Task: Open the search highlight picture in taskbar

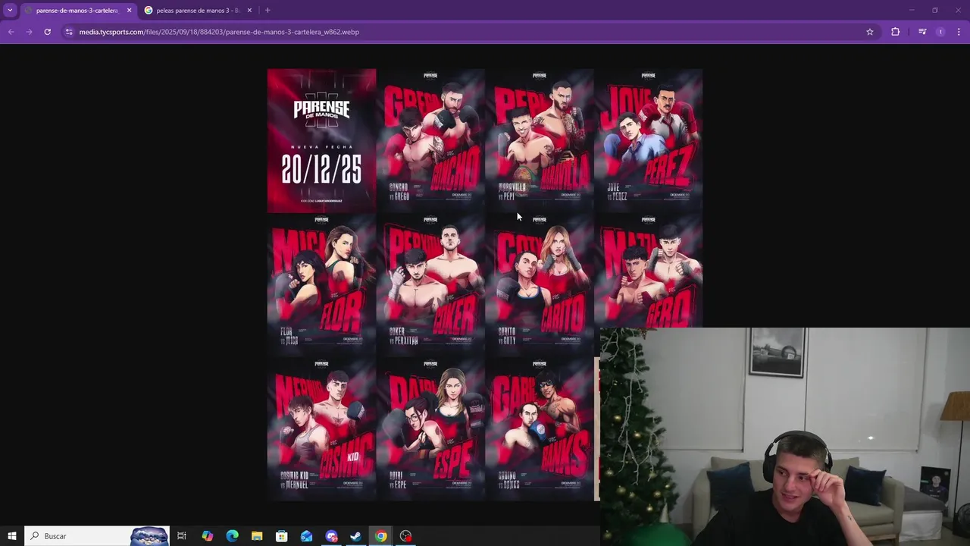Action: coord(149,536)
